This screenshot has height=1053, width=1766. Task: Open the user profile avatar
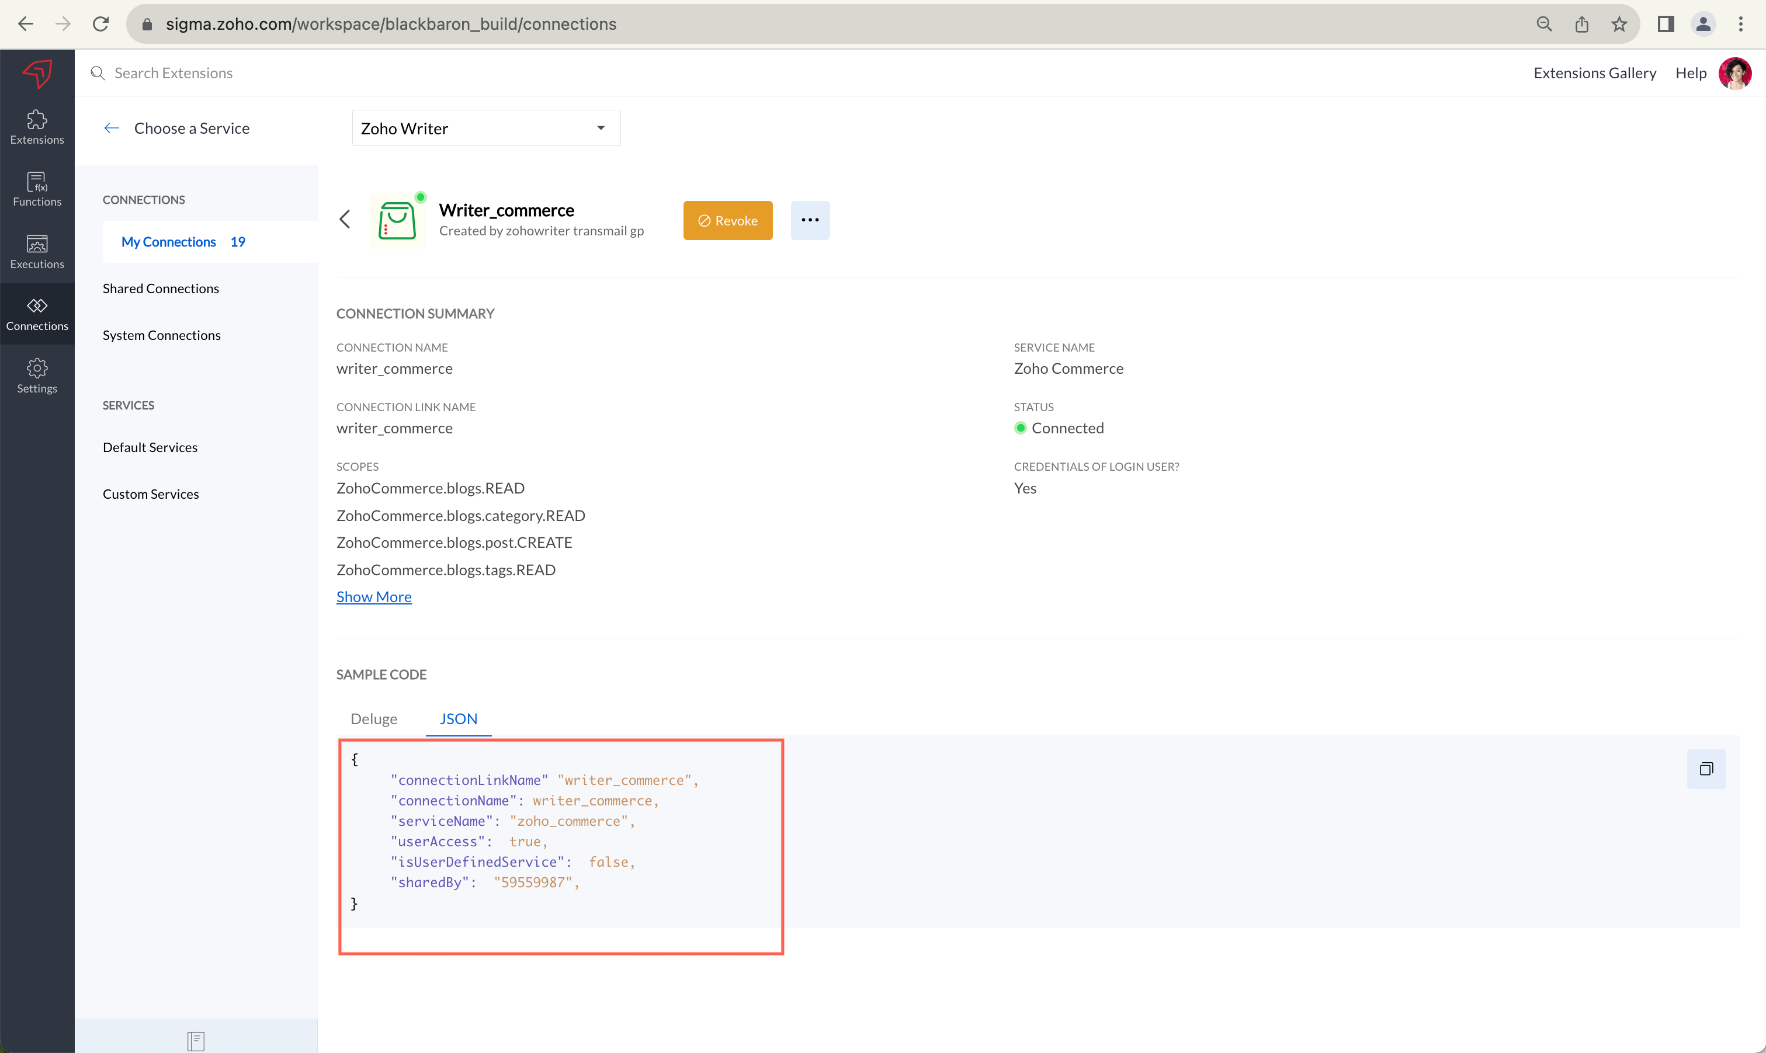click(1735, 73)
